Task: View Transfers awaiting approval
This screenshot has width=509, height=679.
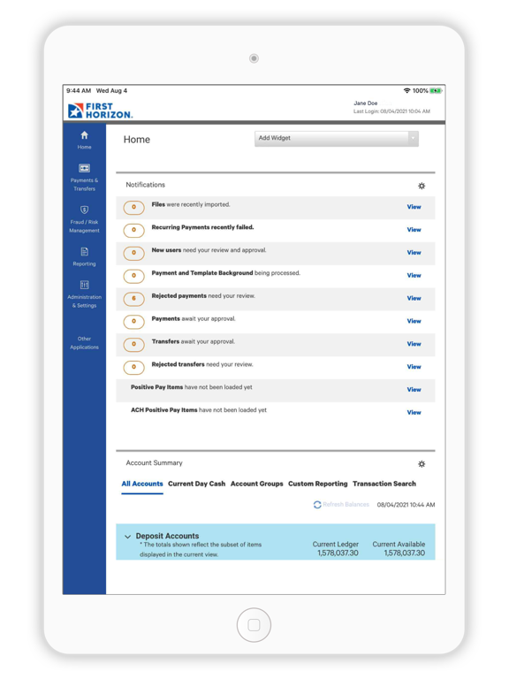Action: [x=414, y=344]
